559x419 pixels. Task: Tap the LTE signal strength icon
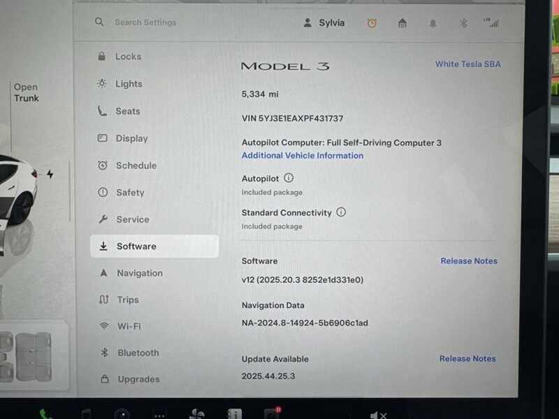click(491, 22)
